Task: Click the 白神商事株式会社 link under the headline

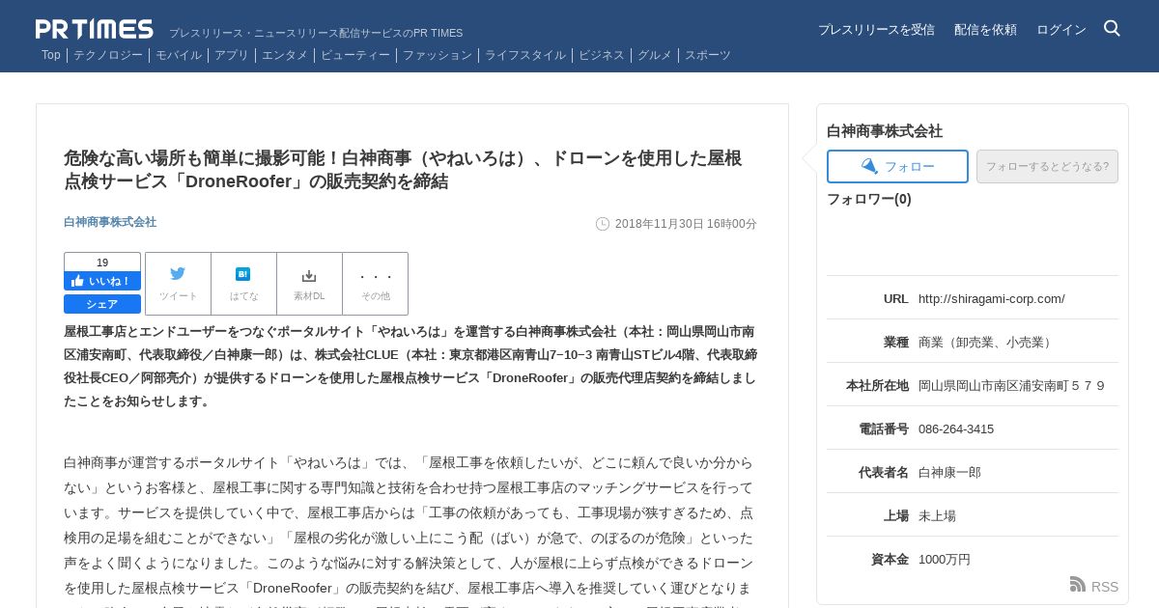Action: pos(110,222)
